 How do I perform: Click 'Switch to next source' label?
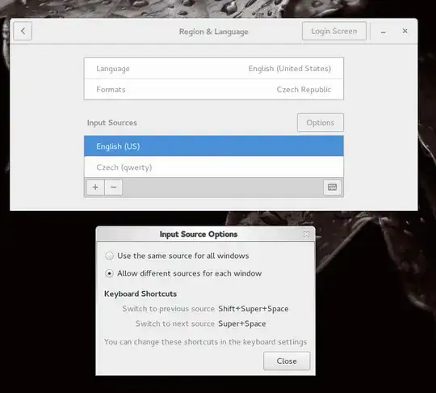[175, 323]
